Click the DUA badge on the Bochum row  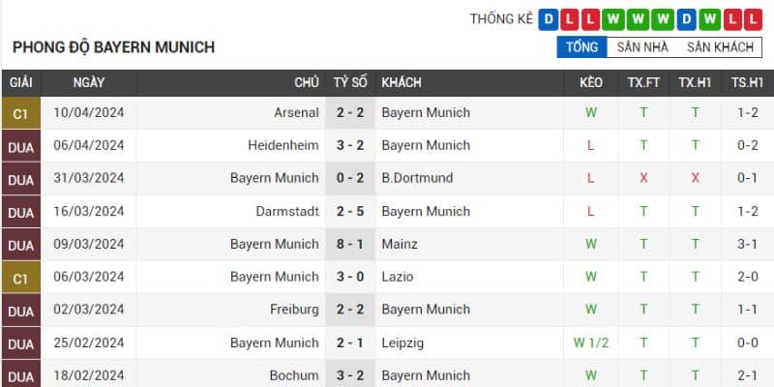(x=20, y=375)
